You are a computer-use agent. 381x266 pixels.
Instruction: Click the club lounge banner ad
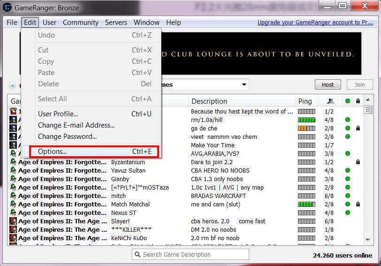point(261,53)
